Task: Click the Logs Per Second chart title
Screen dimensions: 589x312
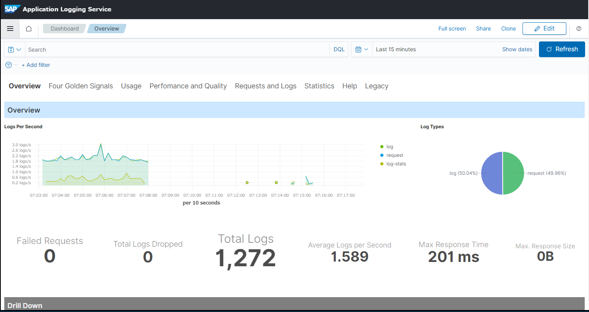Action: coord(23,127)
